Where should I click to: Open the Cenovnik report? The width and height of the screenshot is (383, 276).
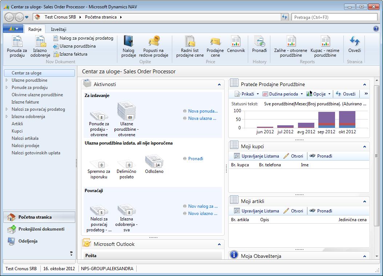tap(236, 44)
